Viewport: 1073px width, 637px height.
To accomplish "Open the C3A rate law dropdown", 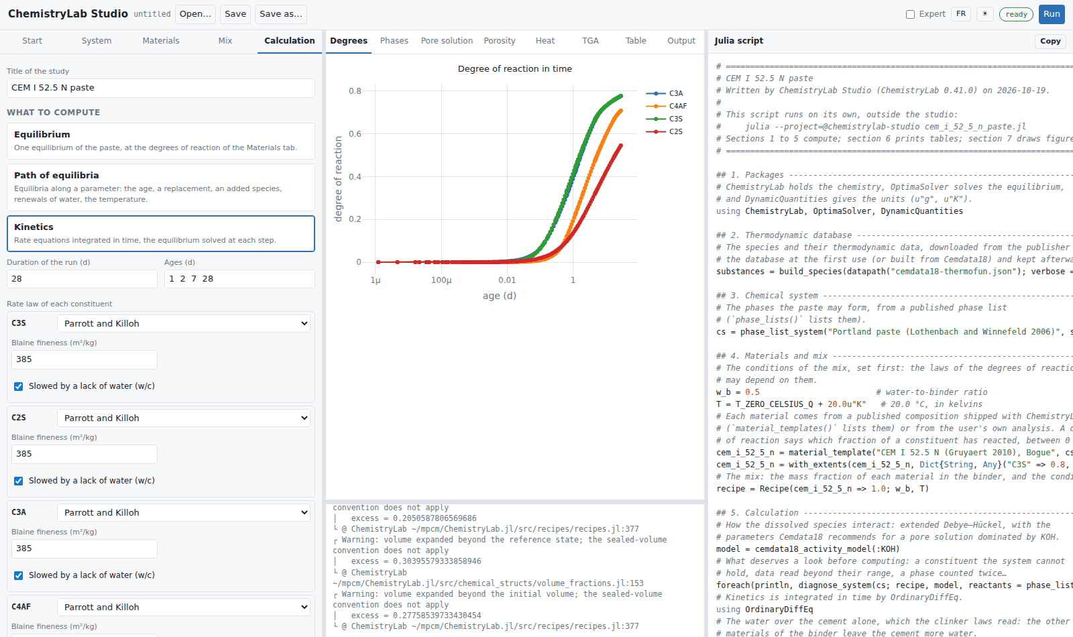I will coord(184,512).
